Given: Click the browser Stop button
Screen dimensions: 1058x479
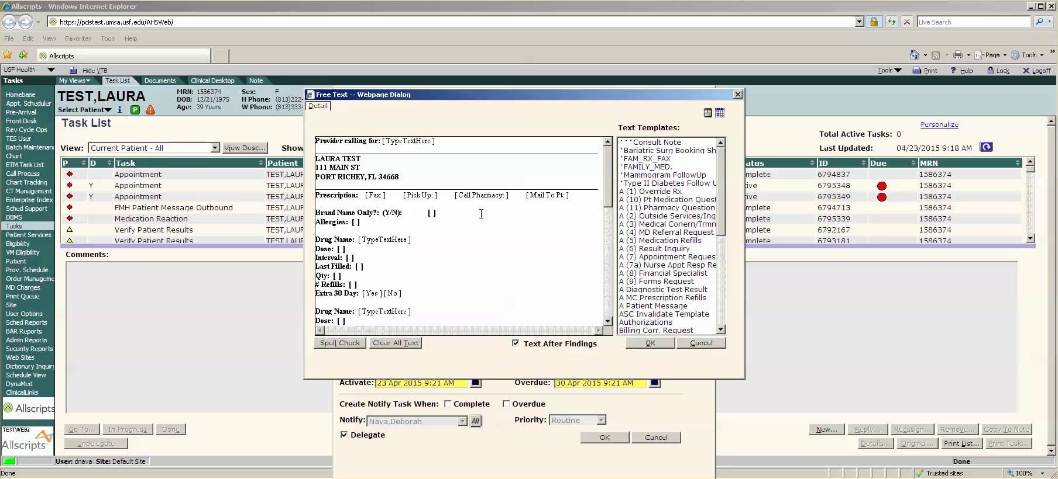Looking at the screenshot, I should [906, 22].
